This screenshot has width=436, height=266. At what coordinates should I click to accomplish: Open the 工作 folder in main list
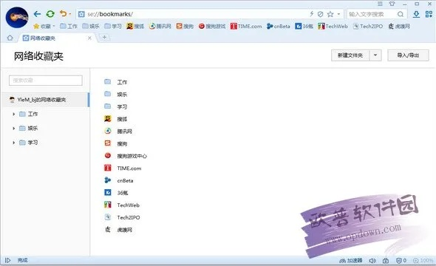pos(116,82)
